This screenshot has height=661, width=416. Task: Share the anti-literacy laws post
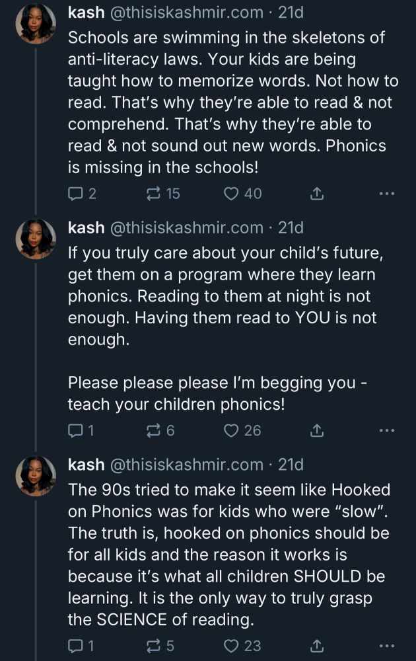(x=316, y=194)
